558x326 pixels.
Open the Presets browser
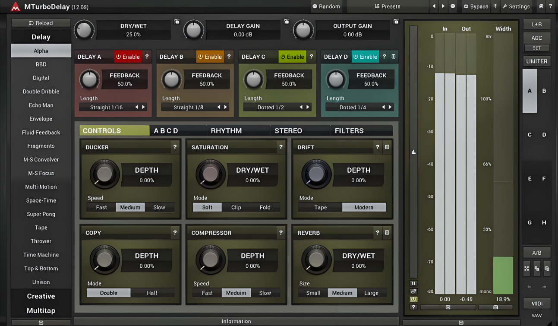[x=388, y=6]
